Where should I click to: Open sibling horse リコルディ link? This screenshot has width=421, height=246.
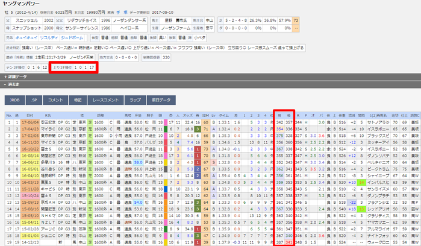point(49,38)
